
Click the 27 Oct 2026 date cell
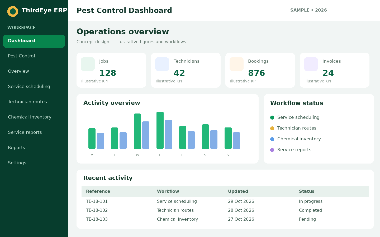pyautogui.click(x=241, y=219)
